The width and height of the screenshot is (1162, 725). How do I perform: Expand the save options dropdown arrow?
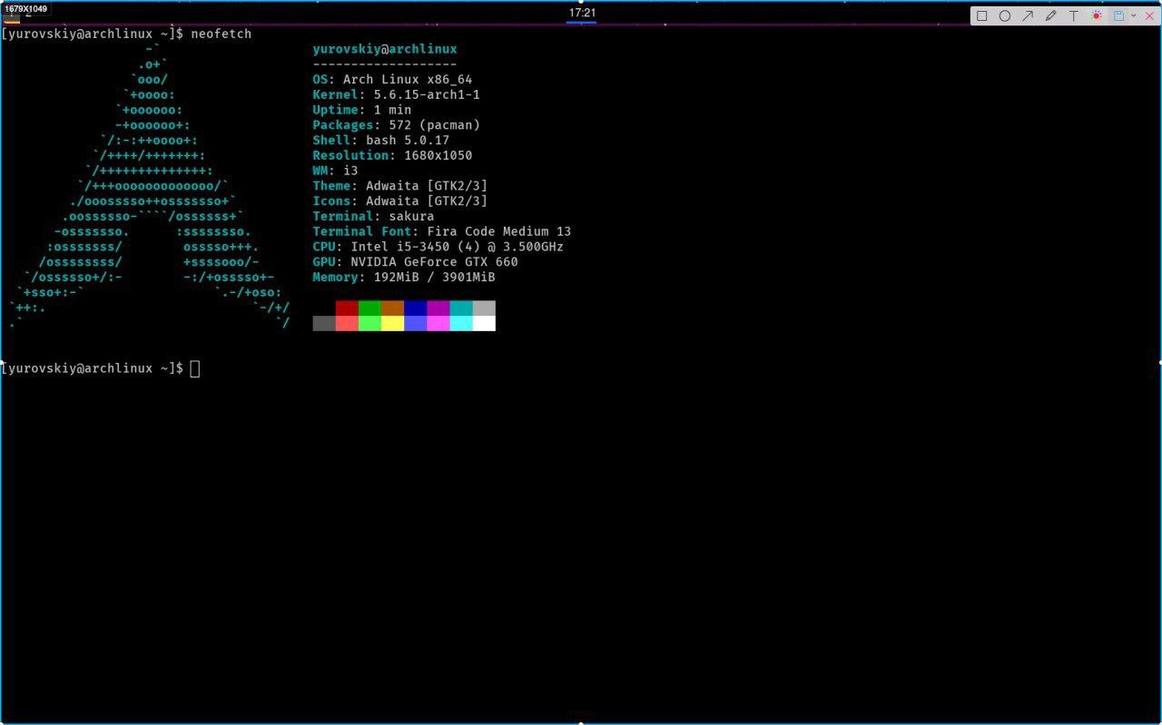click(x=1133, y=15)
